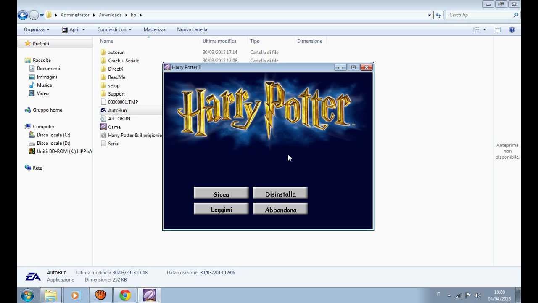Toggle the preview pane icon
The height and width of the screenshot is (303, 538).
[x=498, y=29]
